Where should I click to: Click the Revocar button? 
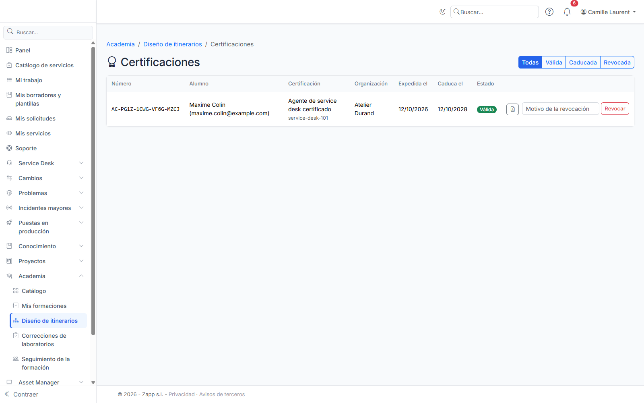click(x=615, y=109)
